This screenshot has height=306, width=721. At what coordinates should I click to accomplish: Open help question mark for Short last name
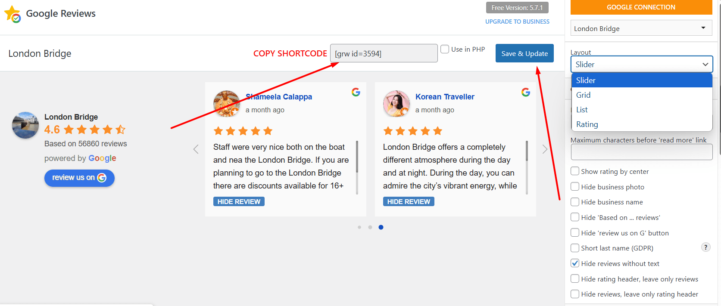click(x=705, y=247)
